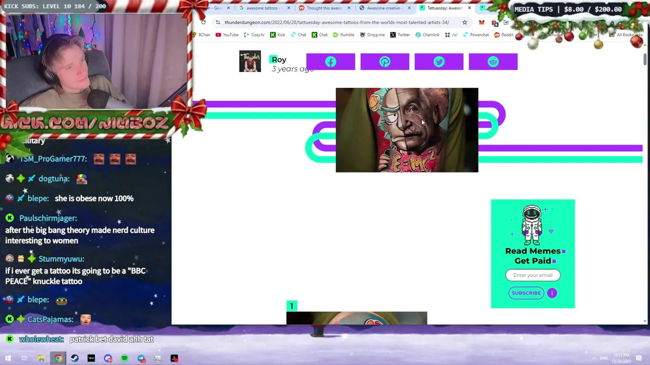Viewport: 650px width, 365px height.
Task: Open the tattoo image numbered 1
Action: tap(356, 318)
